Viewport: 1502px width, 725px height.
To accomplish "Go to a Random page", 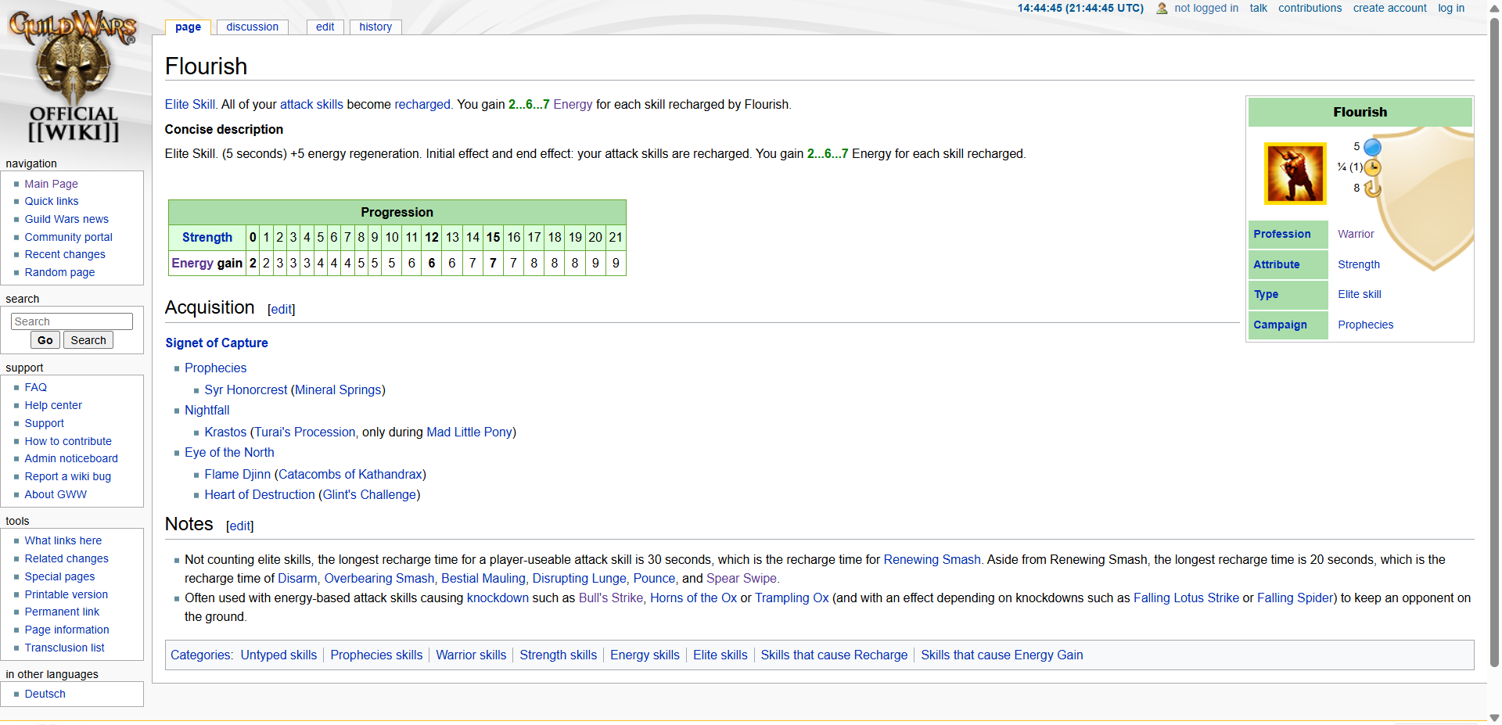I will point(59,272).
